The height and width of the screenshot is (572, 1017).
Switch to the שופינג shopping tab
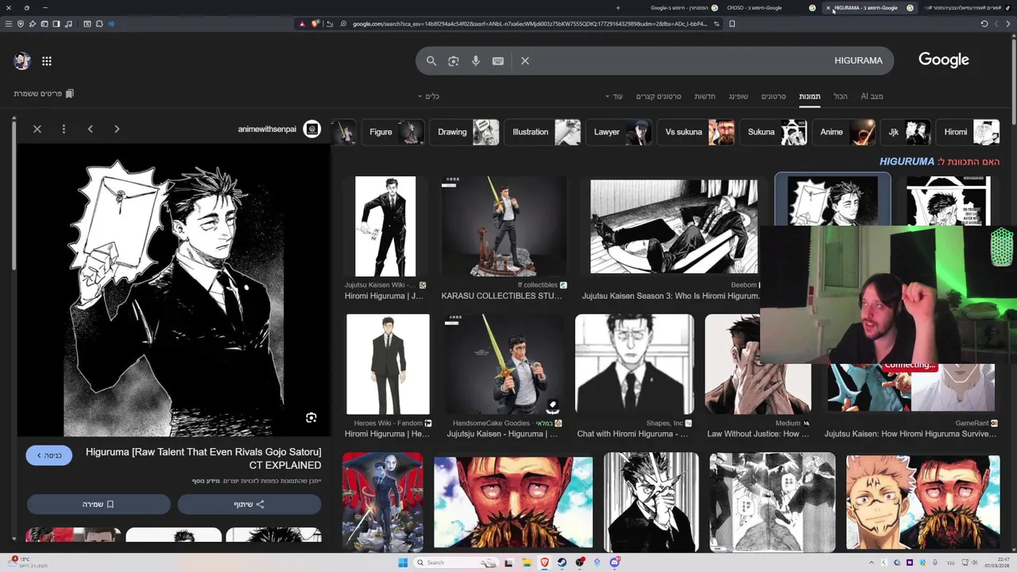coord(738,96)
